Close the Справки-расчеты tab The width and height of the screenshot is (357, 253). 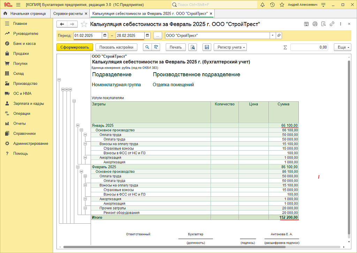86,14
